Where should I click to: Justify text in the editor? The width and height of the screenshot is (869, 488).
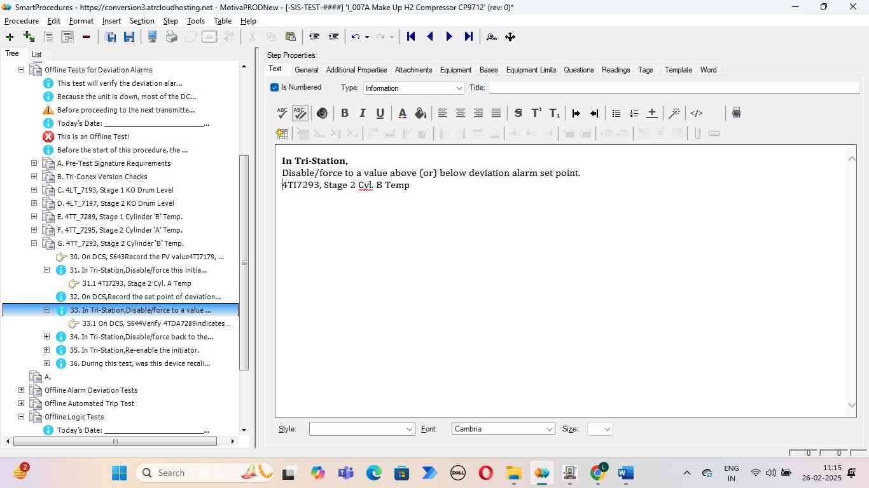(496, 113)
